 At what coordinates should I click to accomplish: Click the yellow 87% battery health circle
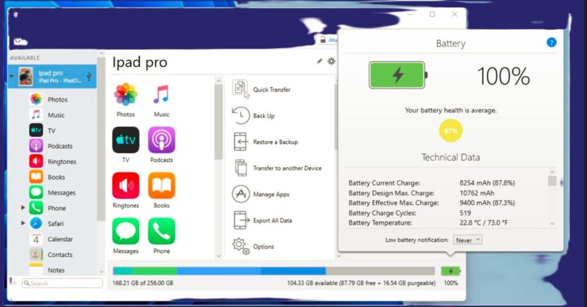(451, 131)
